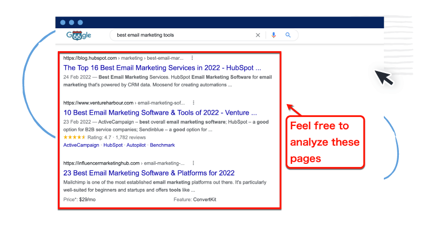
Task: Clear the search query with X icon
Action: click(x=258, y=35)
